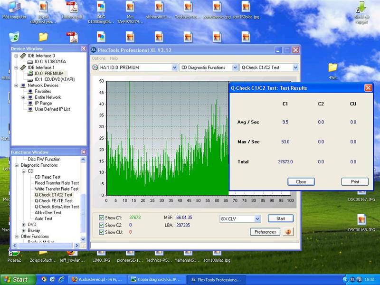380x285 pixels.
Task: Select the DSC00168.JPG desktop icon
Action: [361, 223]
